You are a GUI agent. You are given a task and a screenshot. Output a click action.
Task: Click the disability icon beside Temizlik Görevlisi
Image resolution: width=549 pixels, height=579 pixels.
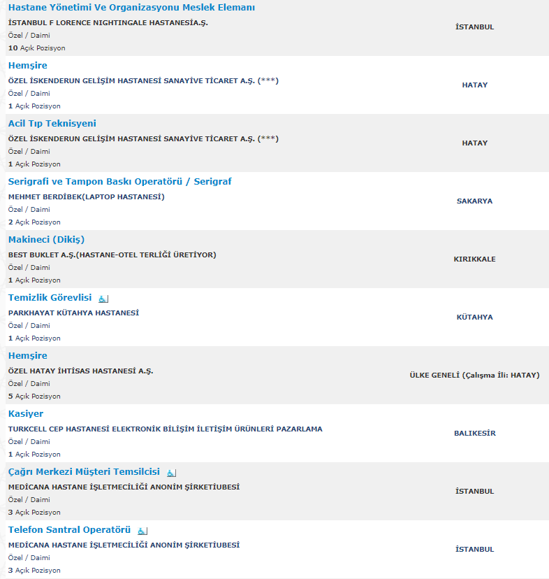(x=103, y=299)
